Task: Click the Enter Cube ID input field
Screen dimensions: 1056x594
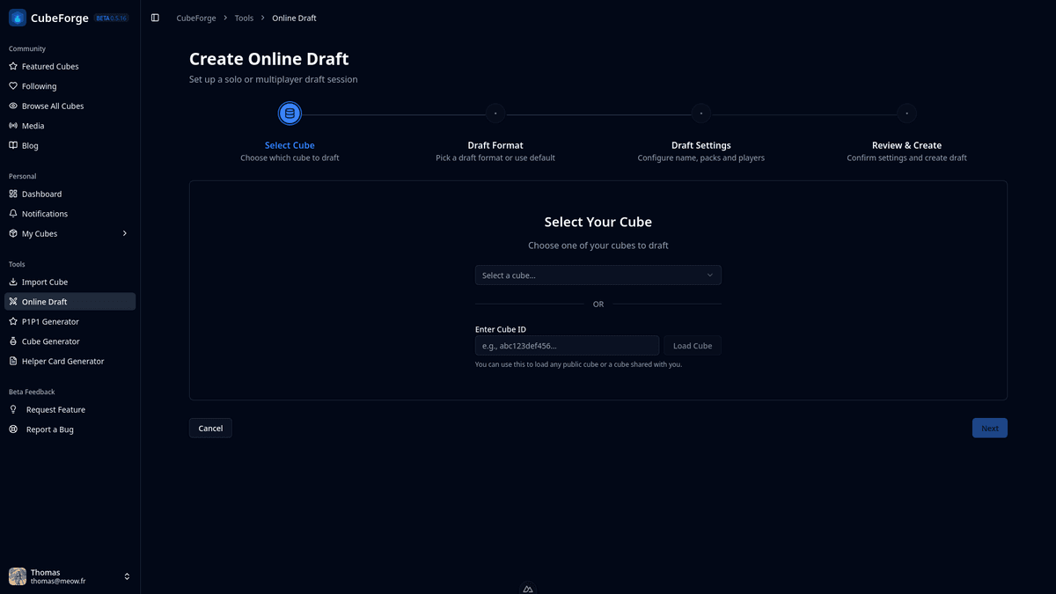Action: (567, 345)
